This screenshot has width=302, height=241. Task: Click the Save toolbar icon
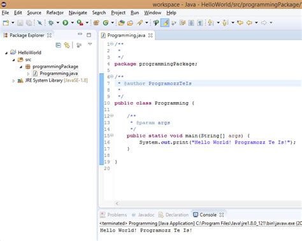point(20,23)
